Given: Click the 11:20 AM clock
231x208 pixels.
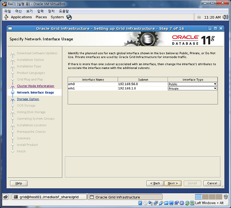Looking at the screenshot, I should click(x=212, y=17).
